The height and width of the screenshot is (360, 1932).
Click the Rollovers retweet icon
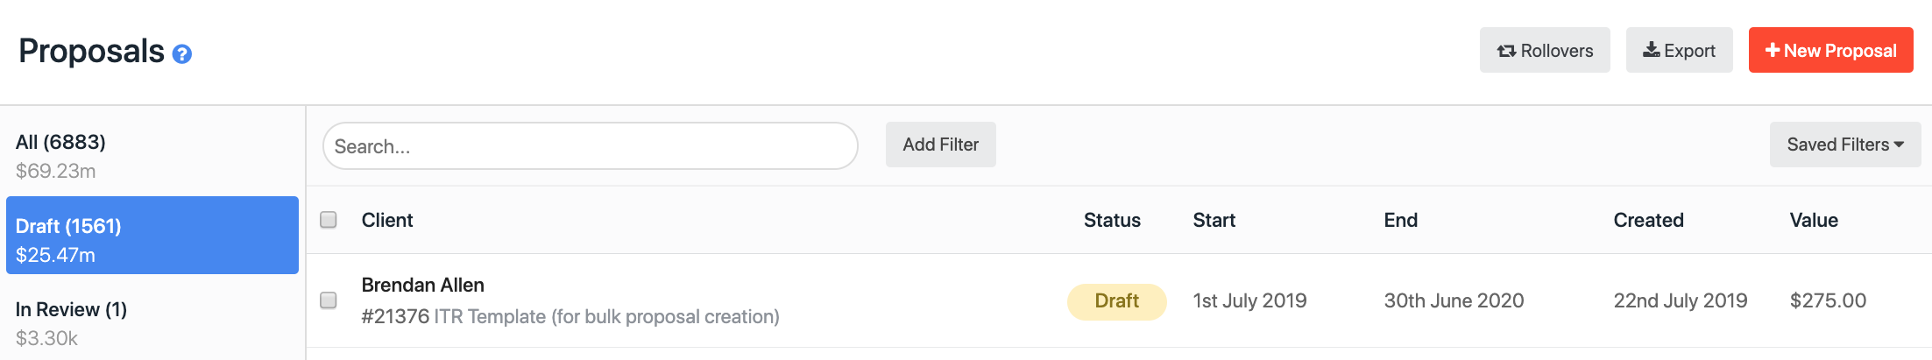[1506, 51]
